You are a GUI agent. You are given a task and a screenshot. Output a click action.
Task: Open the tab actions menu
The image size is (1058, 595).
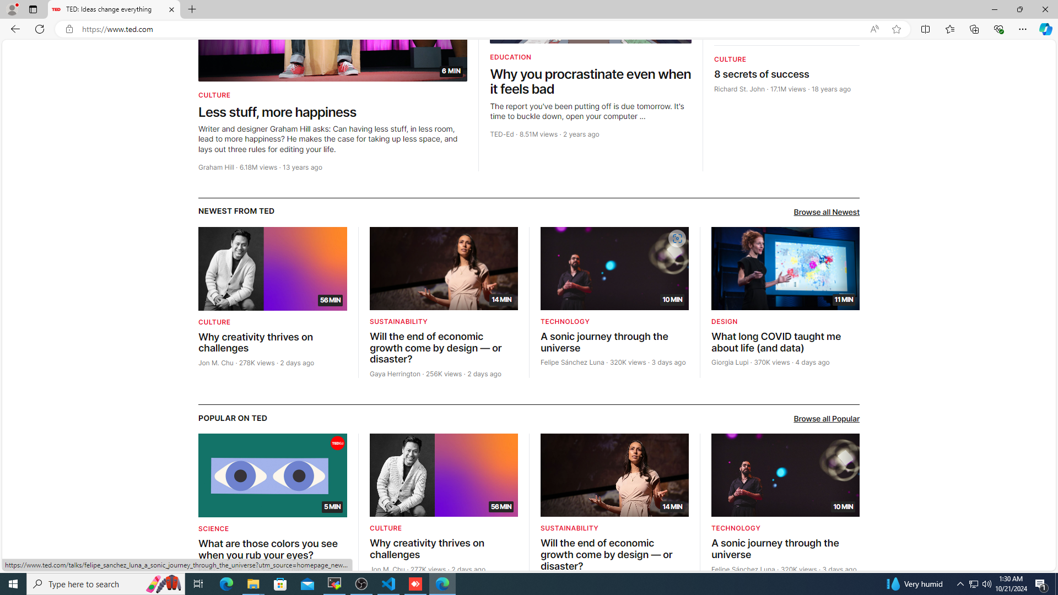(x=33, y=9)
